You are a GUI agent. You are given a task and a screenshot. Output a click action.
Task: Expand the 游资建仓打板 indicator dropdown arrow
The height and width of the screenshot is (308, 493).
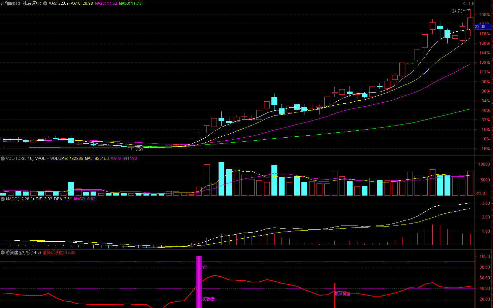3,252
